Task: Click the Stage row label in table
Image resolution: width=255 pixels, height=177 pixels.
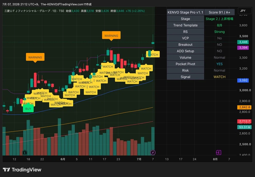Action: [185, 19]
